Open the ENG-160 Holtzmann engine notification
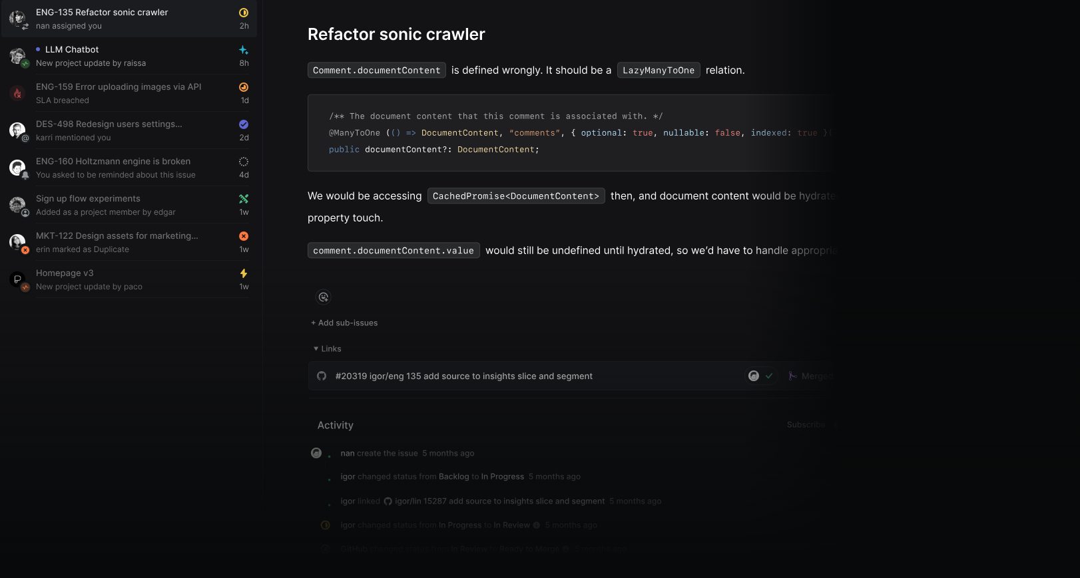Screen dimensions: 1080x578 click(129, 168)
